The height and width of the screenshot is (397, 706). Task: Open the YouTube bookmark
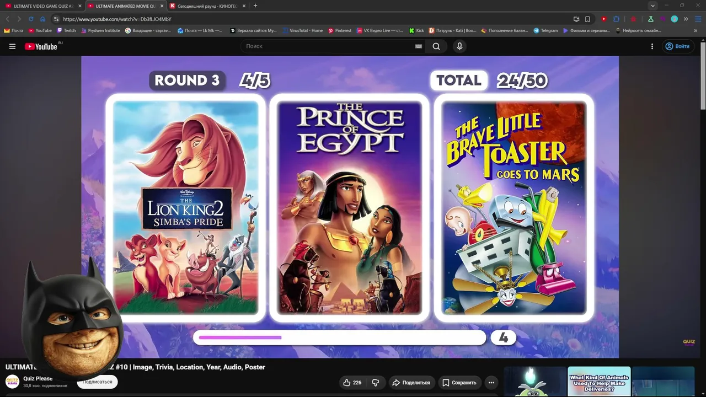[x=40, y=30]
